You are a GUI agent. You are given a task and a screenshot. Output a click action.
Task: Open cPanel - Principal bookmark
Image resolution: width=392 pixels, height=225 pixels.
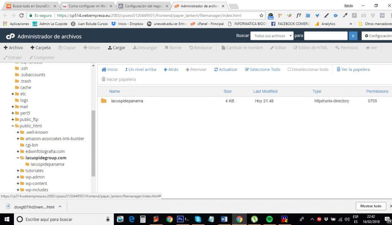pos(207,24)
